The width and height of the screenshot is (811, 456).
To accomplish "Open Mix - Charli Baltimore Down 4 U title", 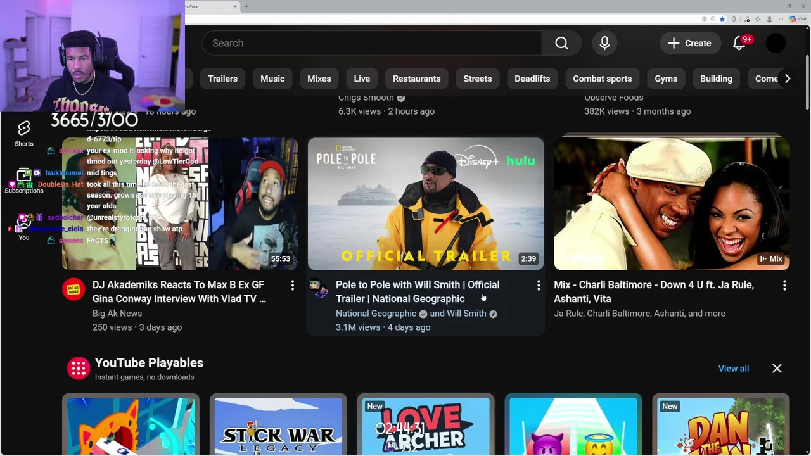I will click(654, 292).
